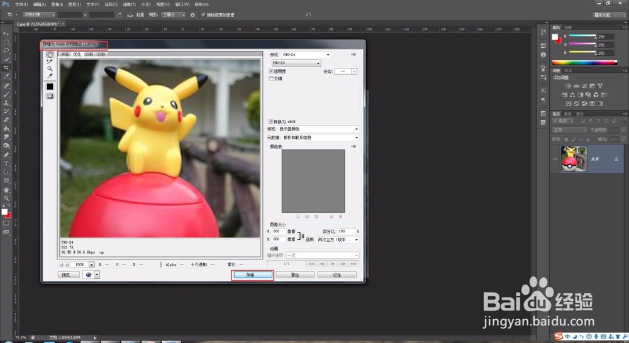Image resolution: width=629 pixels, height=343 pixels.
Task: Click the 拉直 (Straighten) button label
Action: 140,15
